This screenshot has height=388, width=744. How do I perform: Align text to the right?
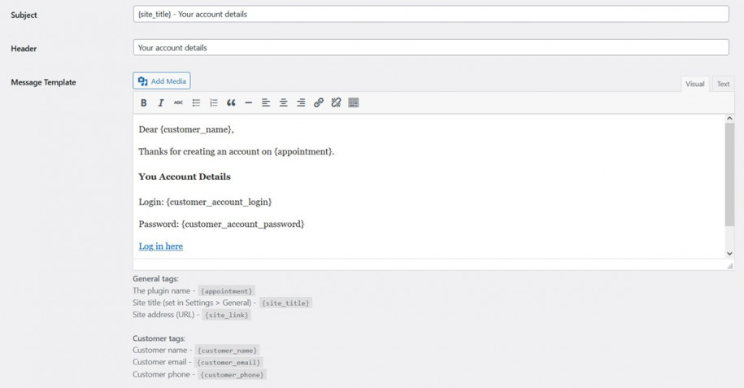(301, 102)
